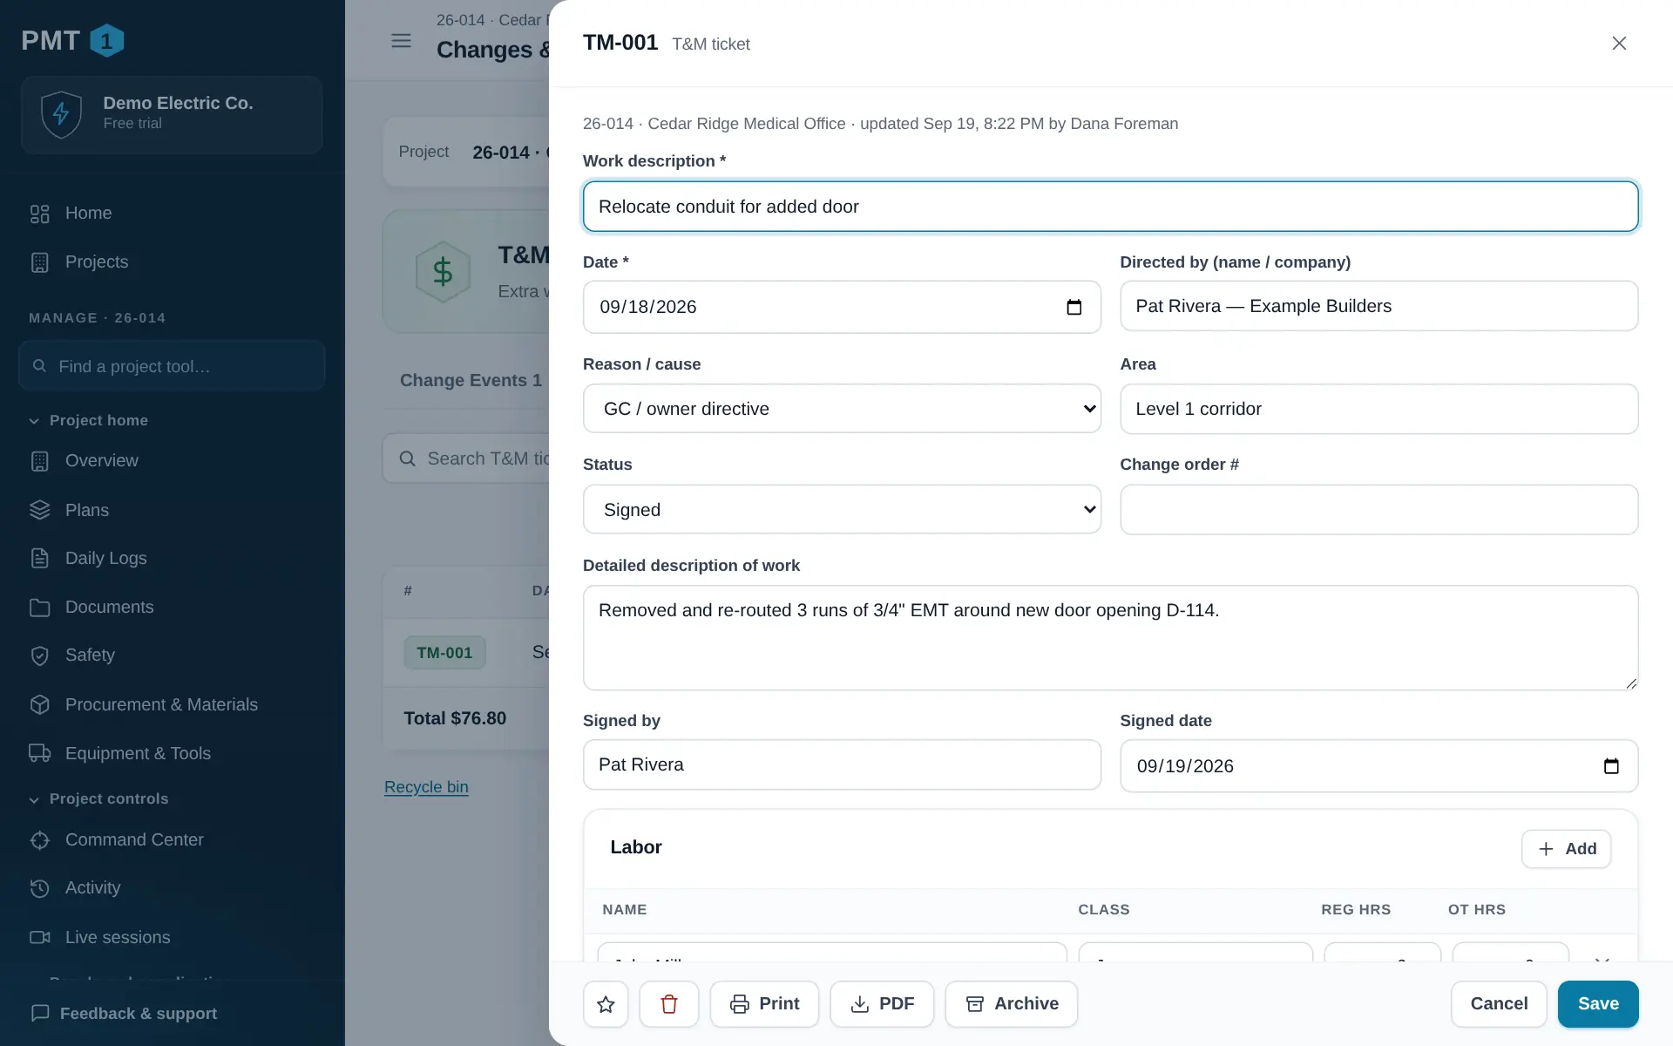Open calendar picker for Date field
This screenshot has height=1046, width=1673.
[x=1074, y=307]
